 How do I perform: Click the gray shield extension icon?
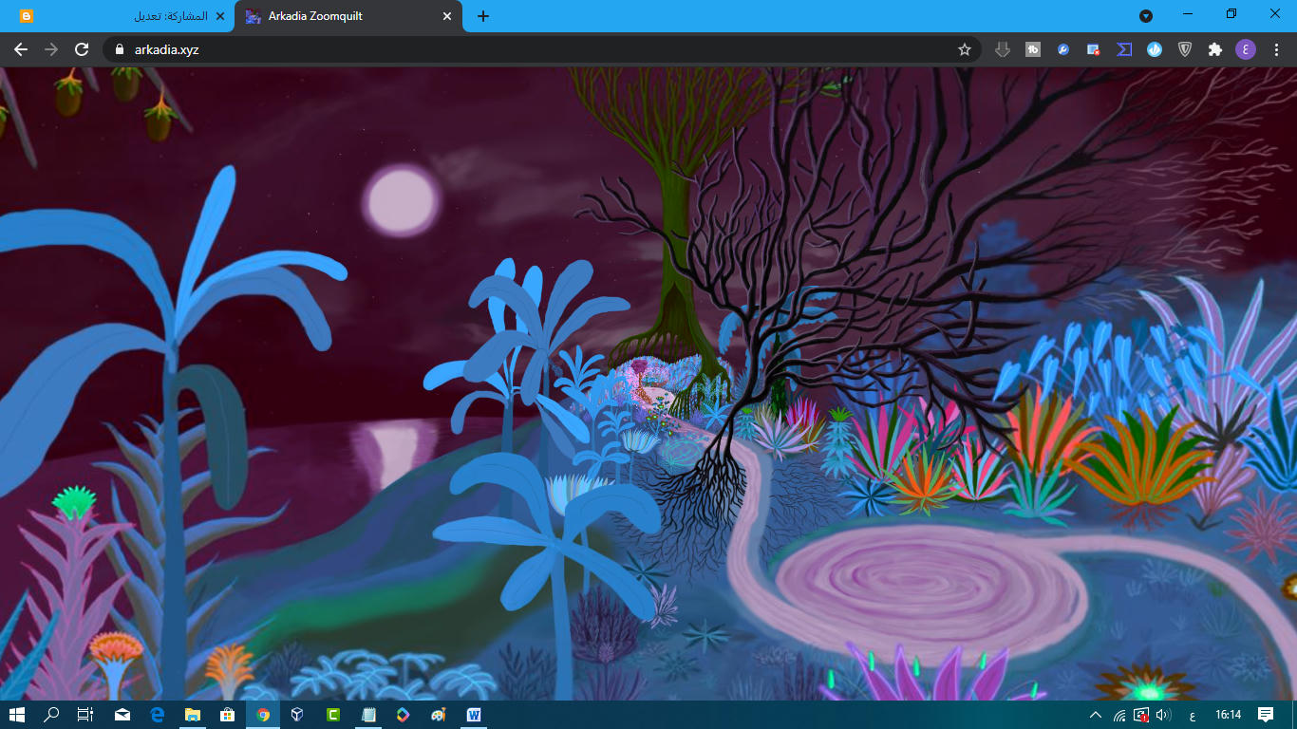click(x=1185, y=49)
